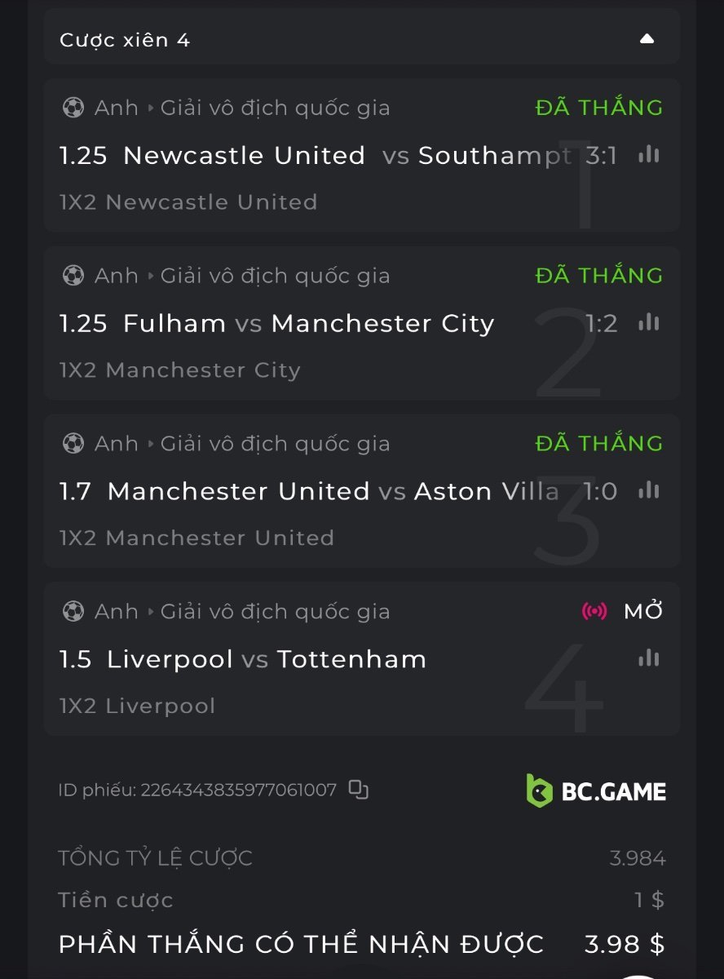The image size is (724, 979).
Task: Click league breadcrumb in the Fulham bet row
Action: (274, 276)
